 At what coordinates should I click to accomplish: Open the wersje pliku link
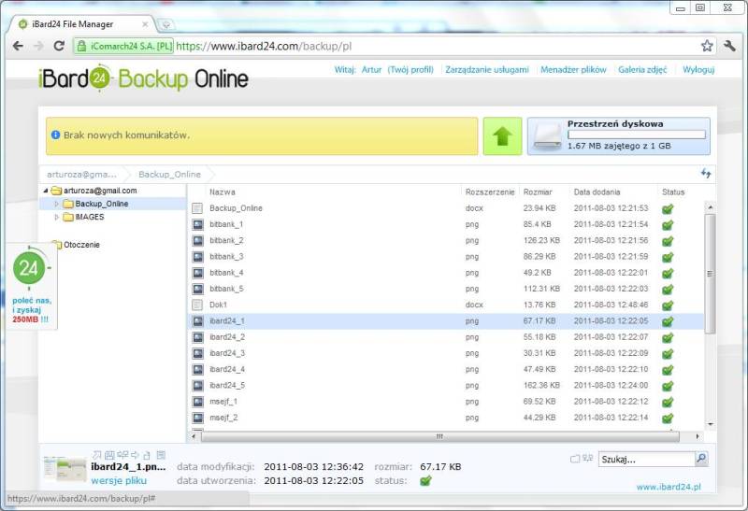pyautogui.click(x=118, y=480)
